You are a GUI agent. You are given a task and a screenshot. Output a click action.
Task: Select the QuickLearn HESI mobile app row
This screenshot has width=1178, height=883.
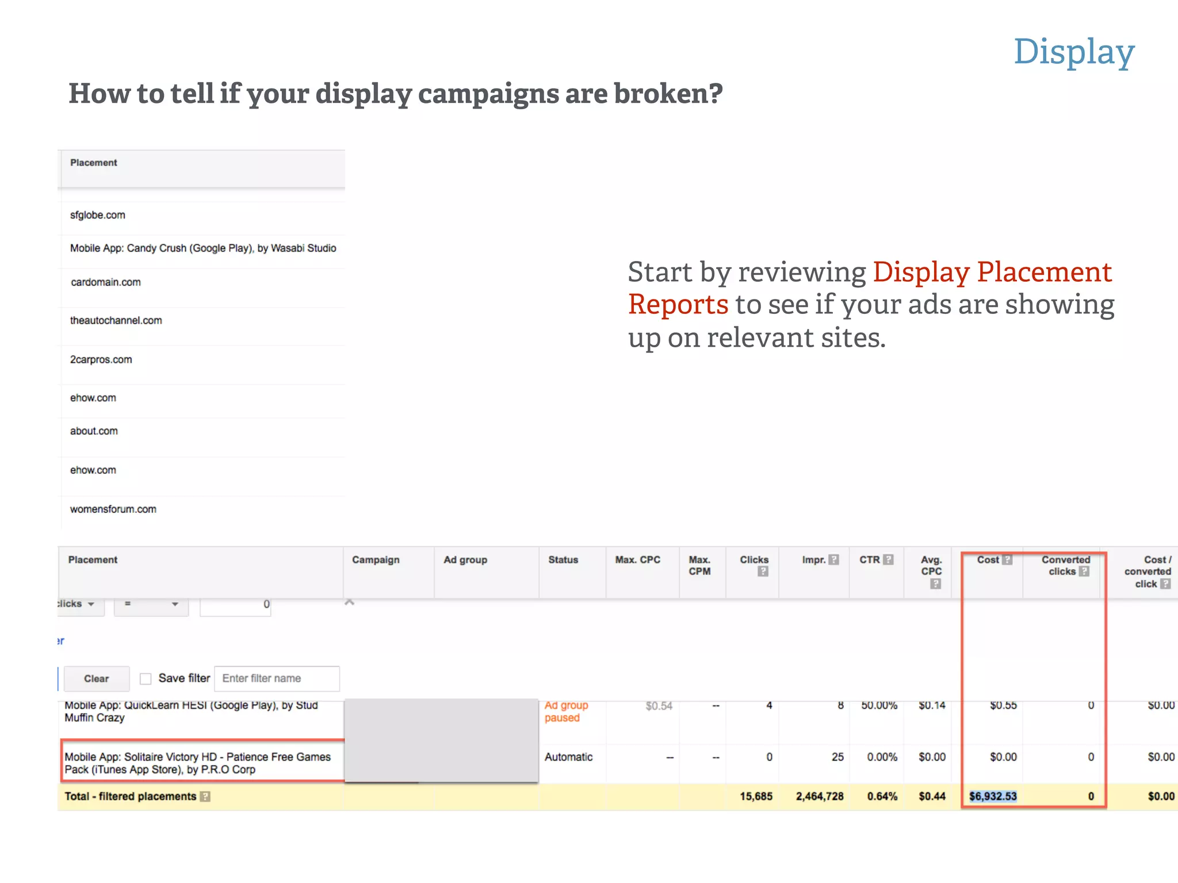(x=191, y=712)
